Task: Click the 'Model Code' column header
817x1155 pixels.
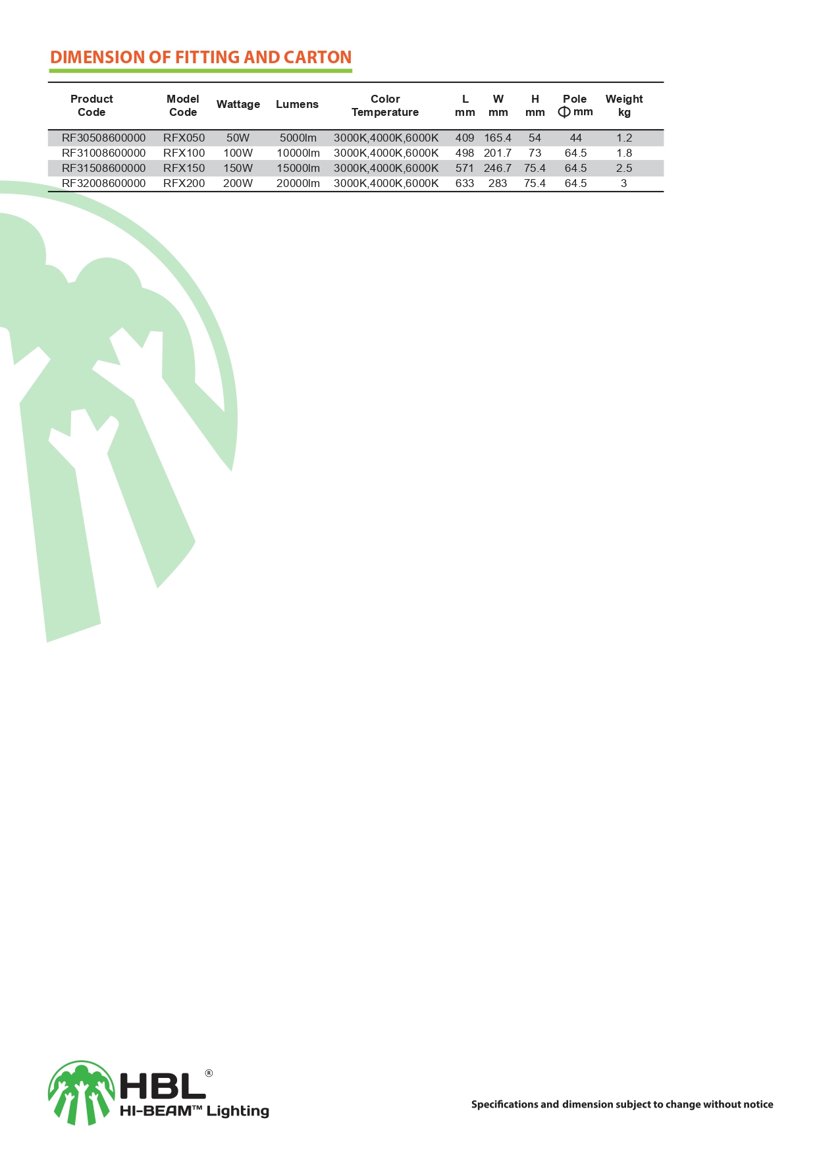Action: tap(183, 105)
